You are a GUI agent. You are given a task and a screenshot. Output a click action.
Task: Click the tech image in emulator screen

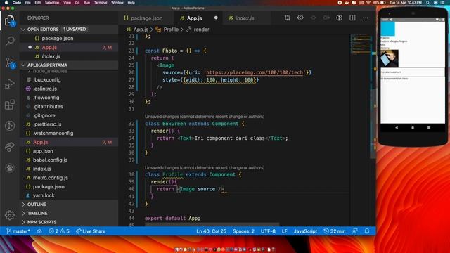[x=389, y=58]
